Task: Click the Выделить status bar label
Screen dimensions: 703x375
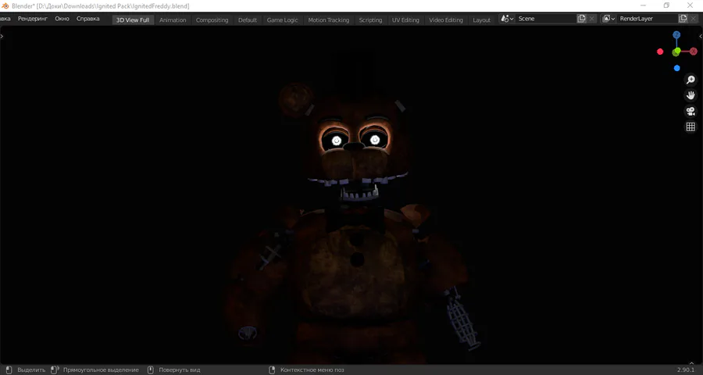Action: pos(31,370)
